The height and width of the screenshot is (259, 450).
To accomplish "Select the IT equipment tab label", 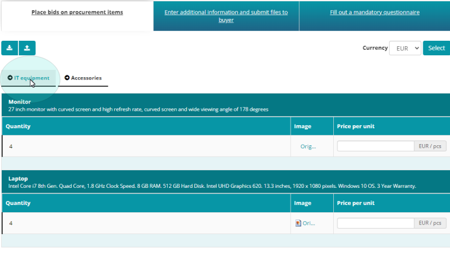I will 32,78.
